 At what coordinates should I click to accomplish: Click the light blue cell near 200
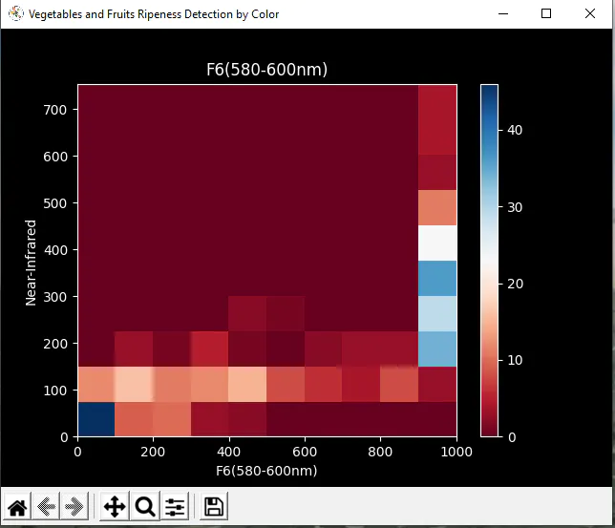437,348
